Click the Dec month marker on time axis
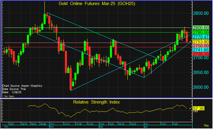 (101, 127)
